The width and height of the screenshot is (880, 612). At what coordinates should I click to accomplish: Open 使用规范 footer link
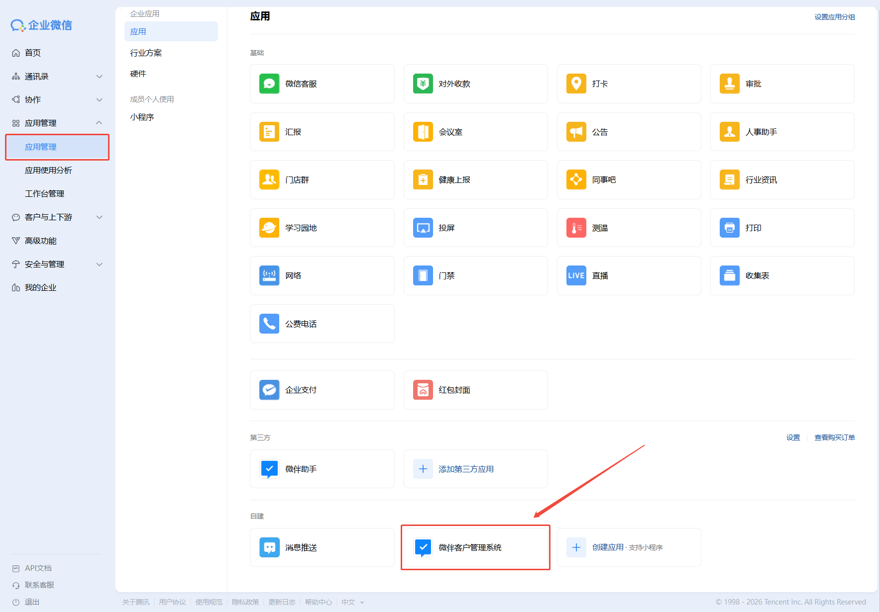click(209, 602)
